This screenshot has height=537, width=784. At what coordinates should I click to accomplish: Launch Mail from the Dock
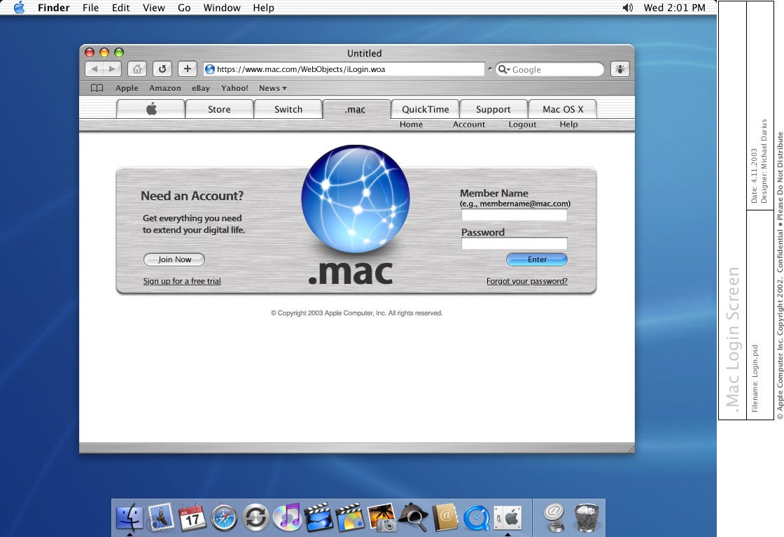coord(160,517)
